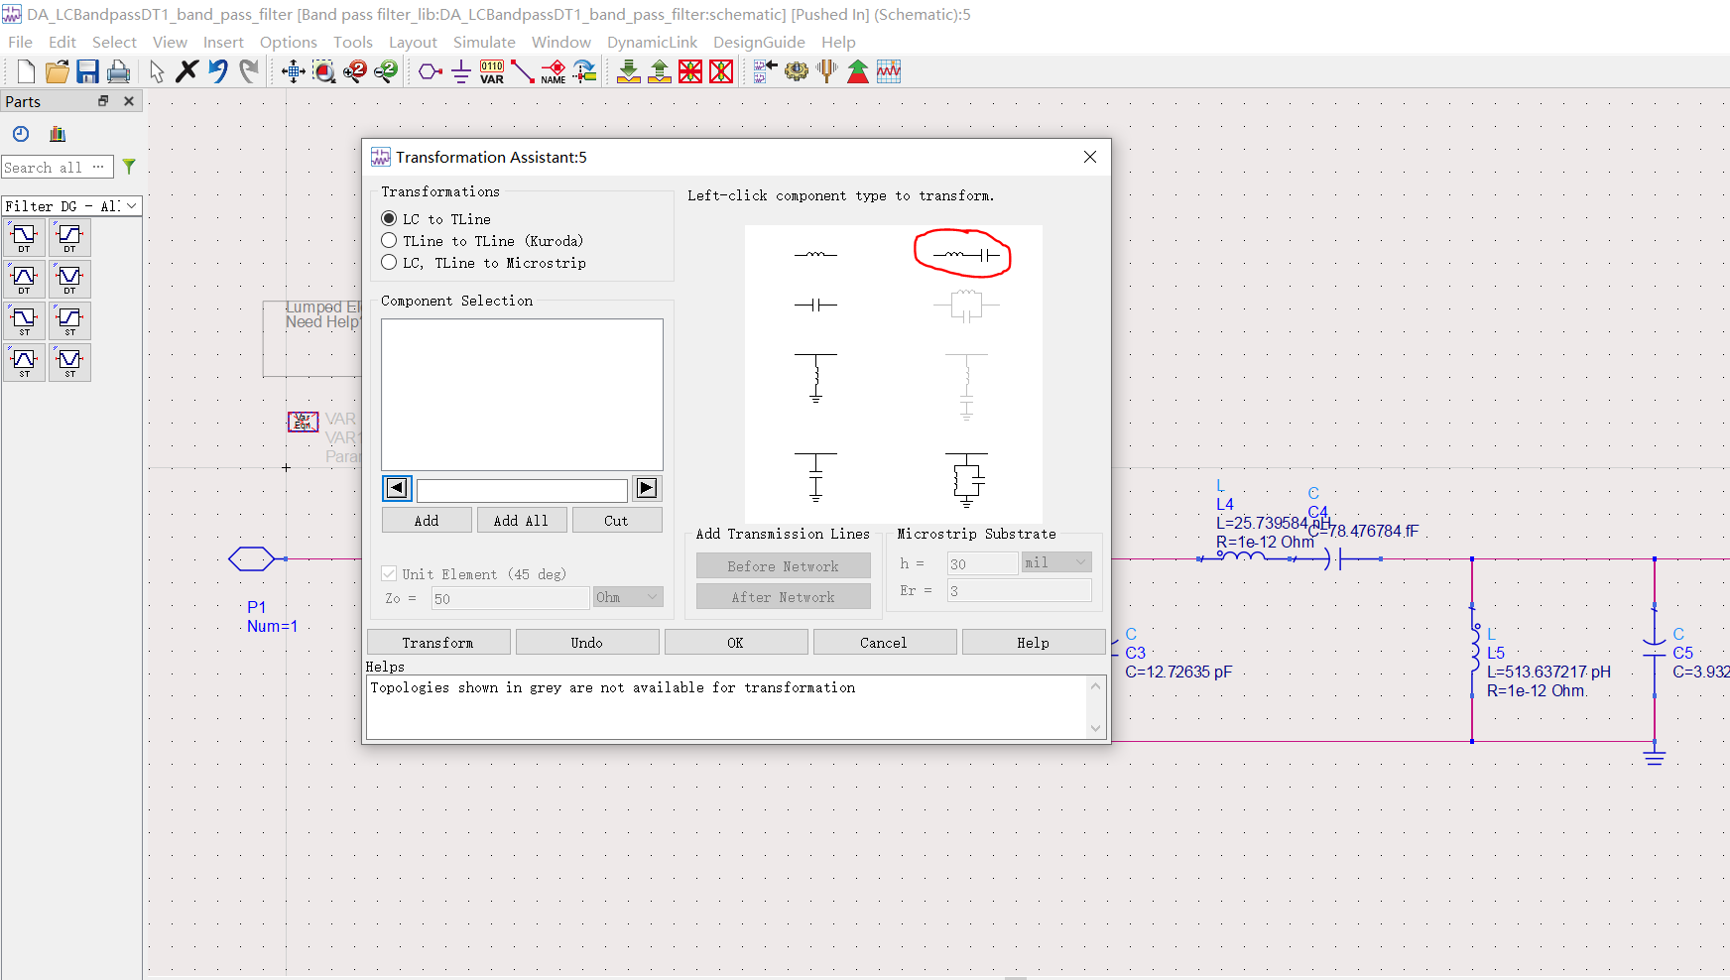Insert a port with the hexagon pin icon
1730x980 pixels.
[x=430, y=71]
